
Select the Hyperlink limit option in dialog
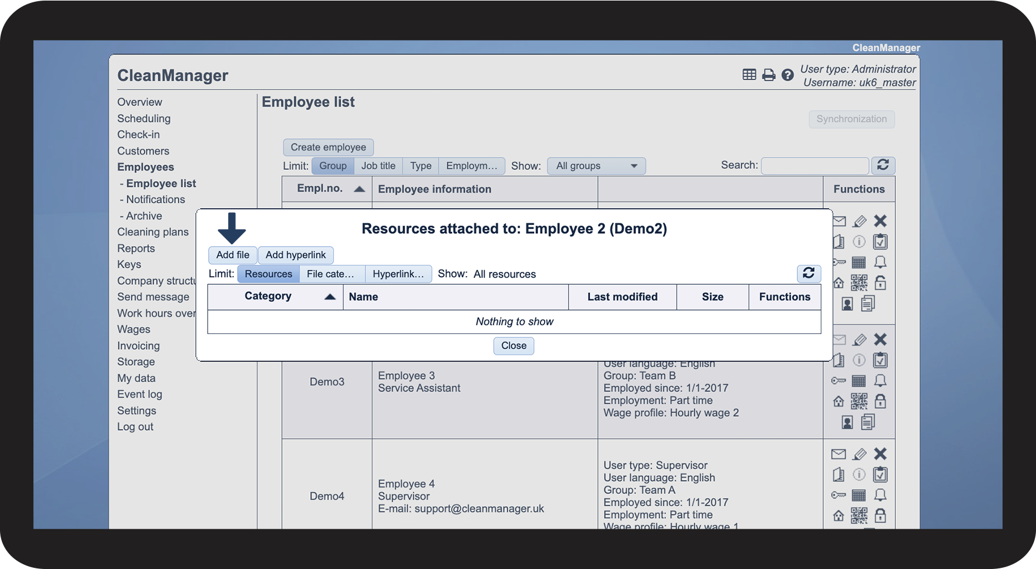pos(398,274)
